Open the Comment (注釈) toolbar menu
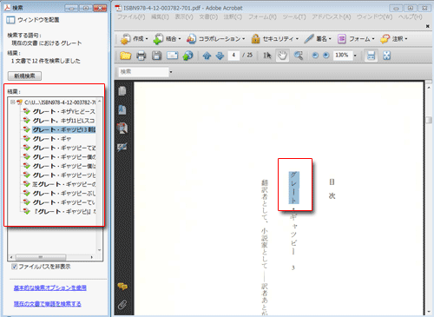This screenshot has height=317, width=434. [x=394, y=39]
